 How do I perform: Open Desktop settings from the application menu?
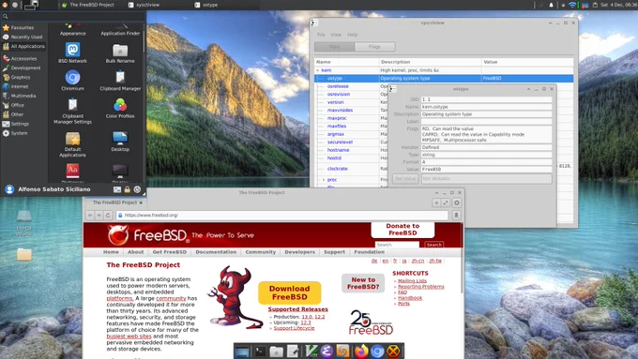tap(120, 142)
